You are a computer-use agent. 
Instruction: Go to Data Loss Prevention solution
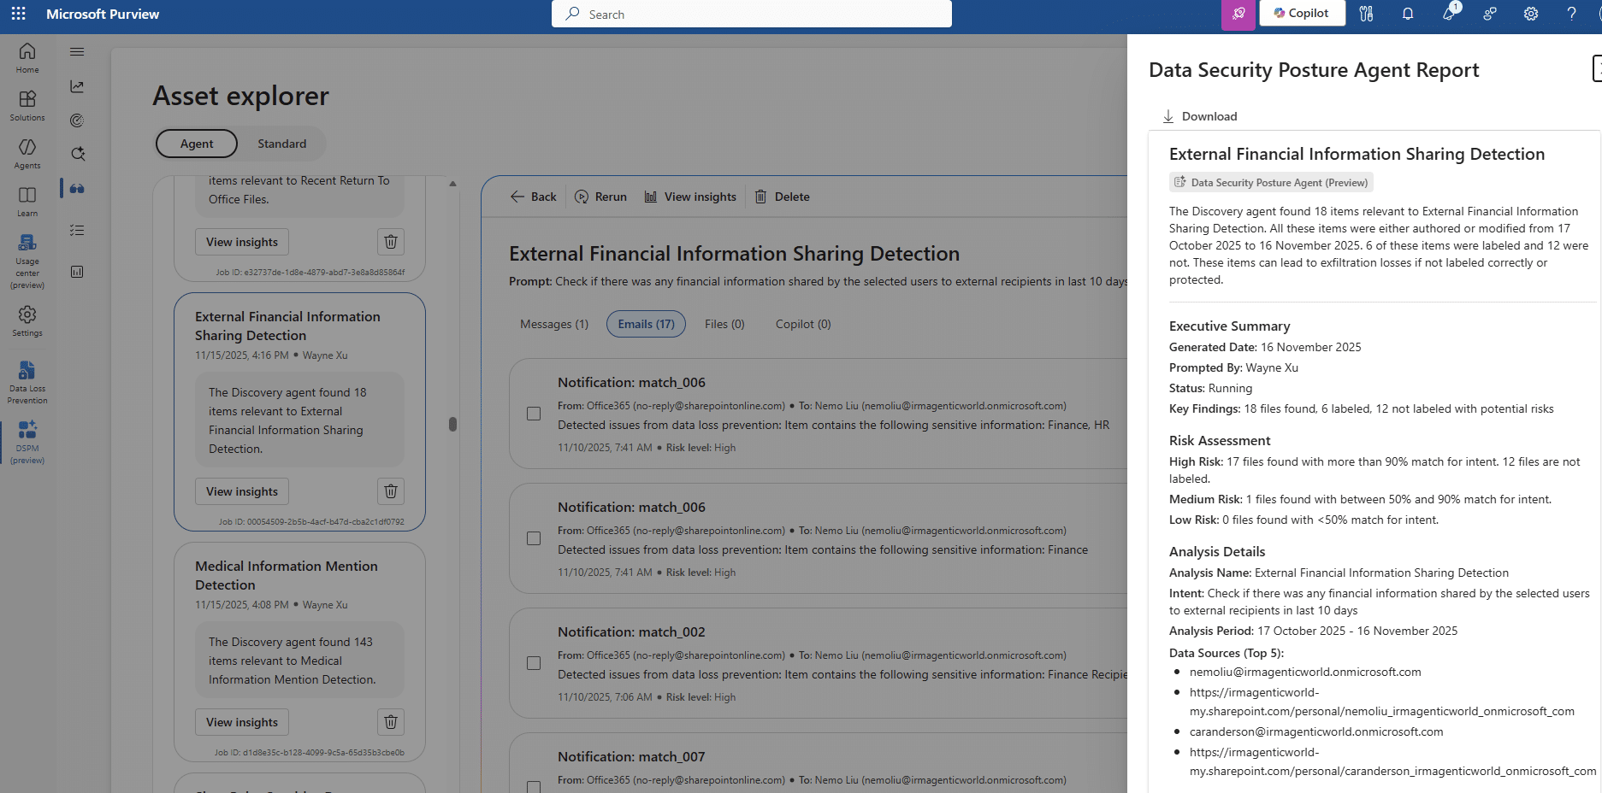point(27,382)
